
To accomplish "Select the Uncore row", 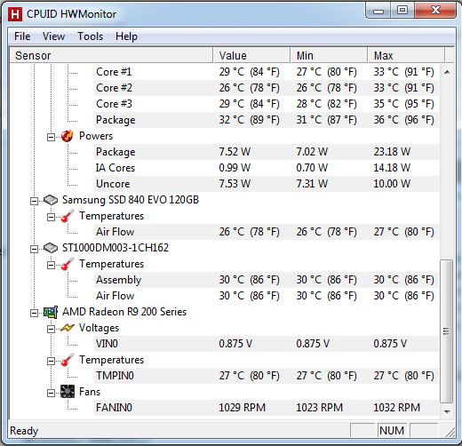I will coord(267,184).
